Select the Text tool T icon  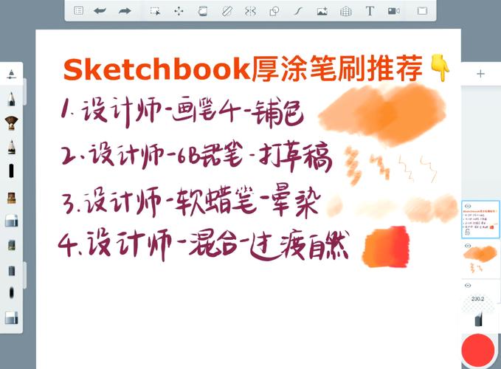click(370, 11)
